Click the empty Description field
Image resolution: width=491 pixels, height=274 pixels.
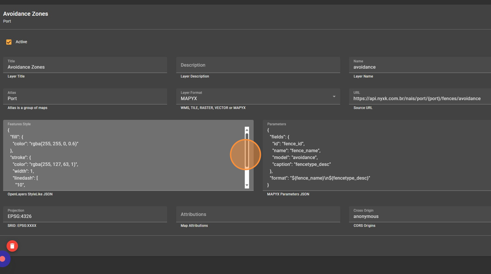coord(258,65)
